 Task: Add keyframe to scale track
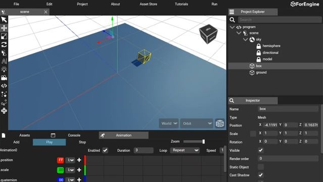click(79, 170)
